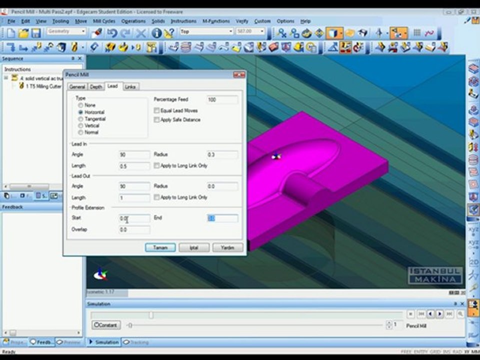Open the M-Functions menu
Screen dimensions: 480x360
click(x=216, y=21)
